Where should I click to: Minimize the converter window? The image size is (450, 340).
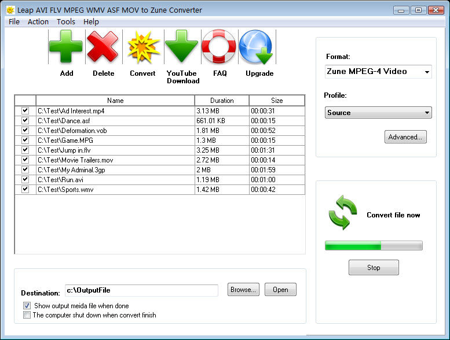401,10
